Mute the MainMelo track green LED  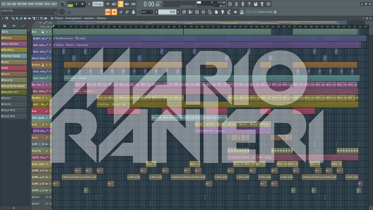[50, 98]
